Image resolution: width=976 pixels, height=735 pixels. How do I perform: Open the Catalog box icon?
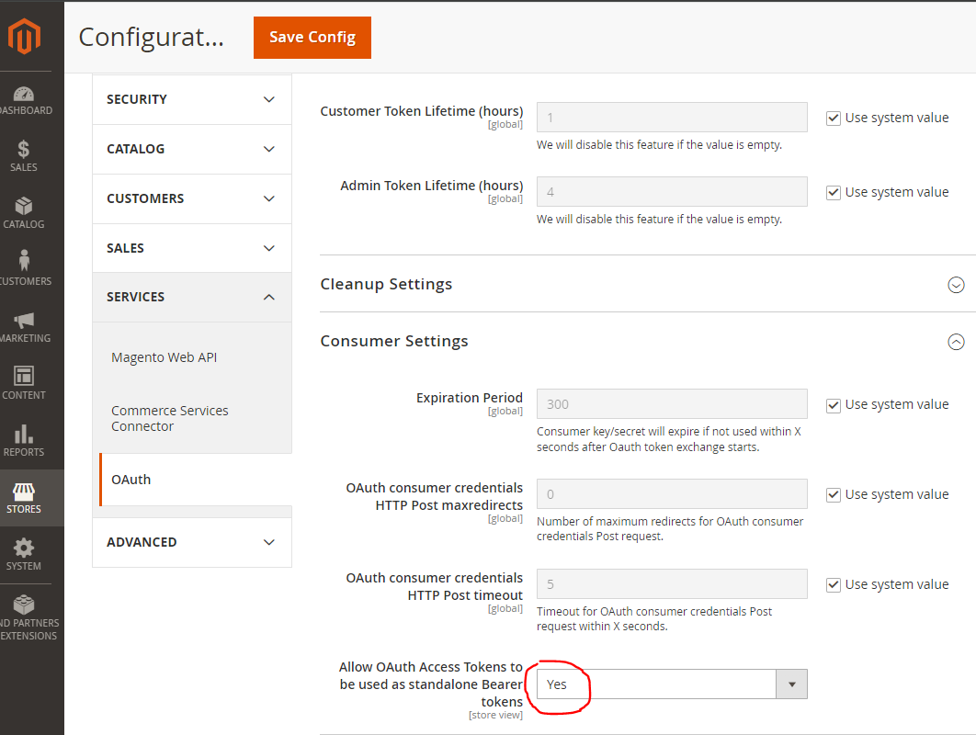coord(24,206)
